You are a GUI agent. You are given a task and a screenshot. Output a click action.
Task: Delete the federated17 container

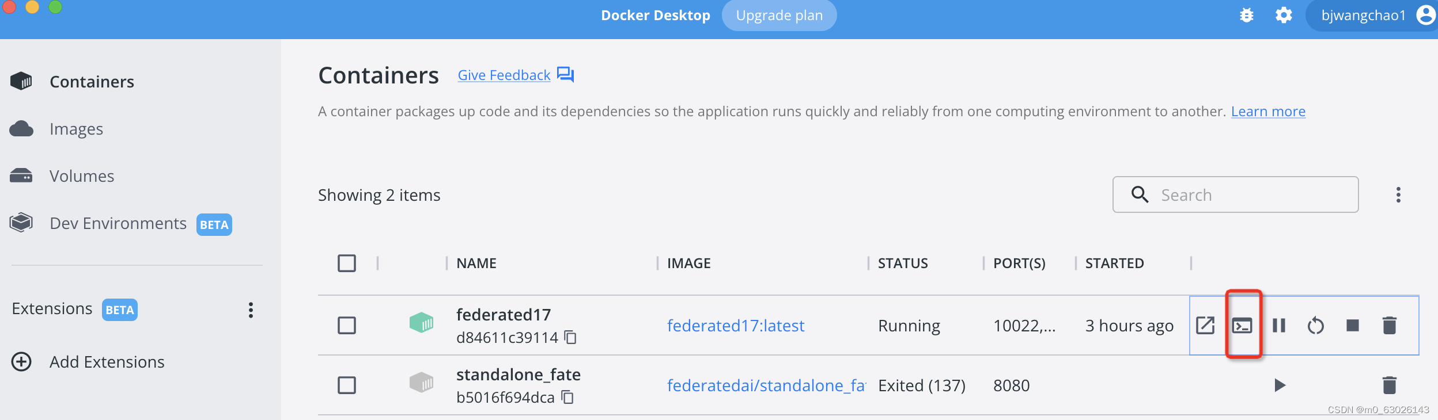(1390, 326)
